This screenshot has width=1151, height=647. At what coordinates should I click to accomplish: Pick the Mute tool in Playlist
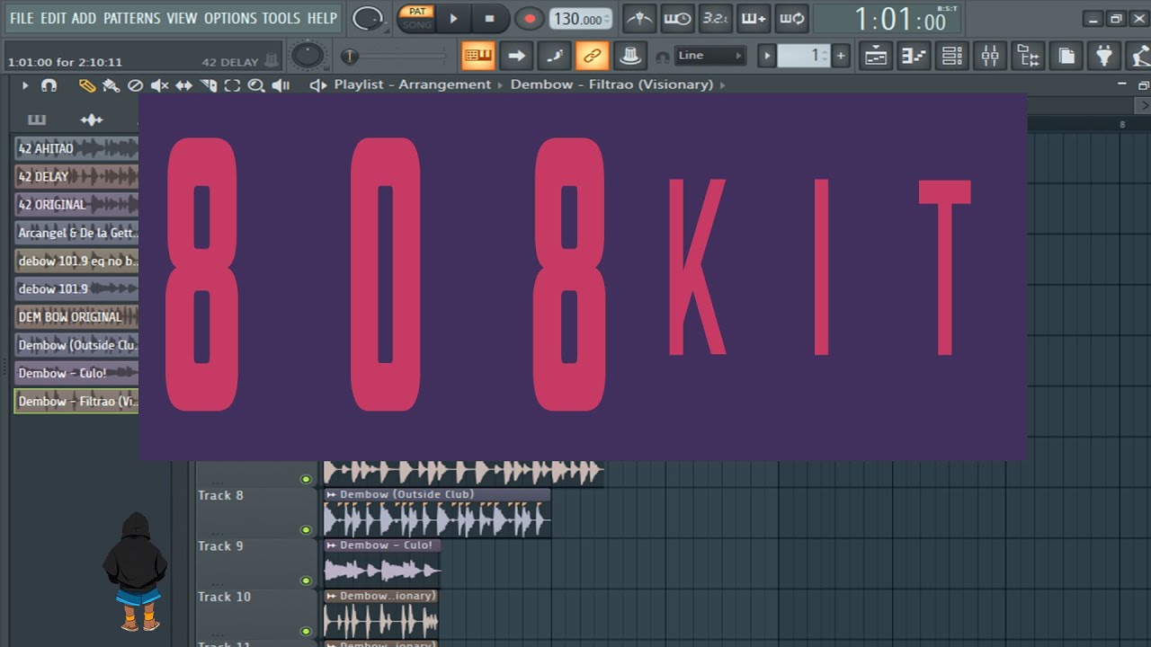click(x=159, y=85)
